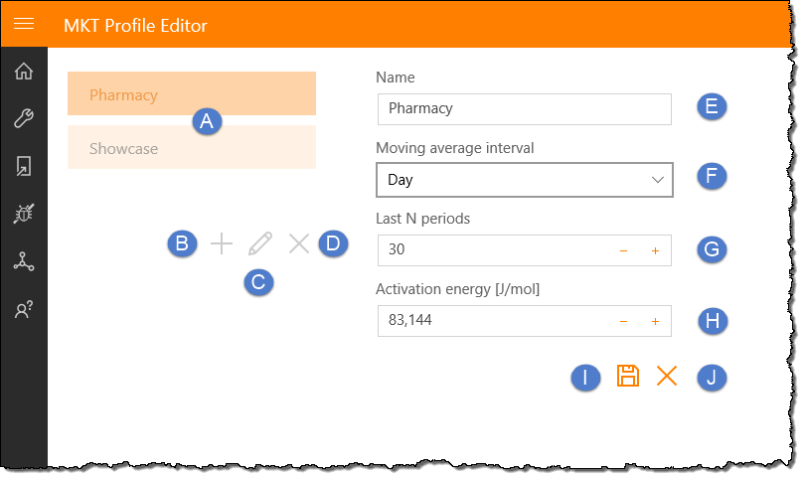The image size is (803, 477).
Task: Delete profile with gray X icon
Action: [x=298, y=243]
